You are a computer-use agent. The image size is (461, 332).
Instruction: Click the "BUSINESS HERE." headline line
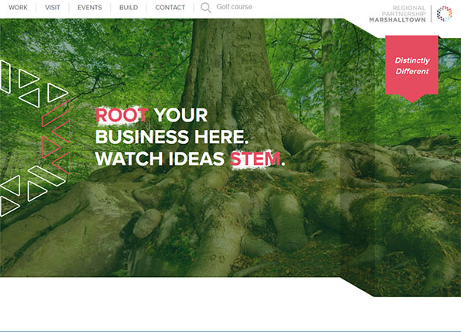(172, 137)
